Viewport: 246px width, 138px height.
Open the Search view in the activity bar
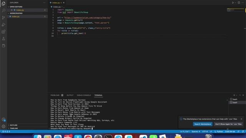(x=3, y=10)
